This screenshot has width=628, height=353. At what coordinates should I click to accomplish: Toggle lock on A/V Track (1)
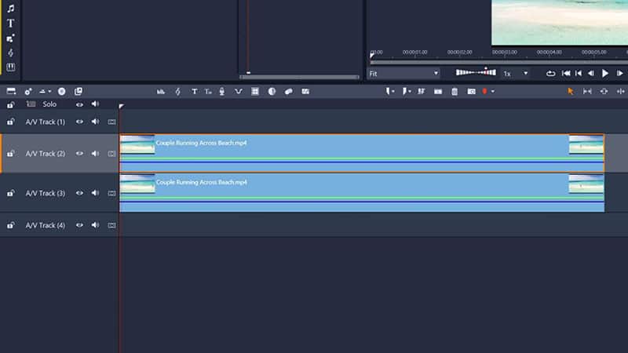click(11, 122)
